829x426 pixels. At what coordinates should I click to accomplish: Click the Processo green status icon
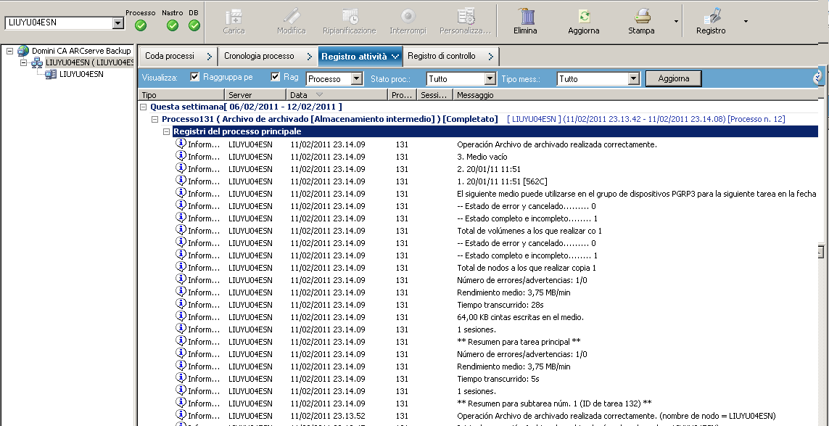(141, 25)
